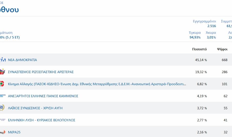The width and height of the screenshot is (232, 137).
Task: Sort by the Ποσοστό column header
Action: pos(199,49)
